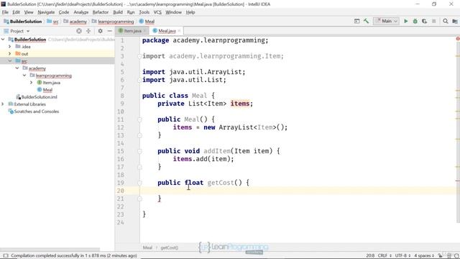Collapse the learnprogramming package arrow
The height and width of the screenshot is (259, 460).
[x=24, y=76]
